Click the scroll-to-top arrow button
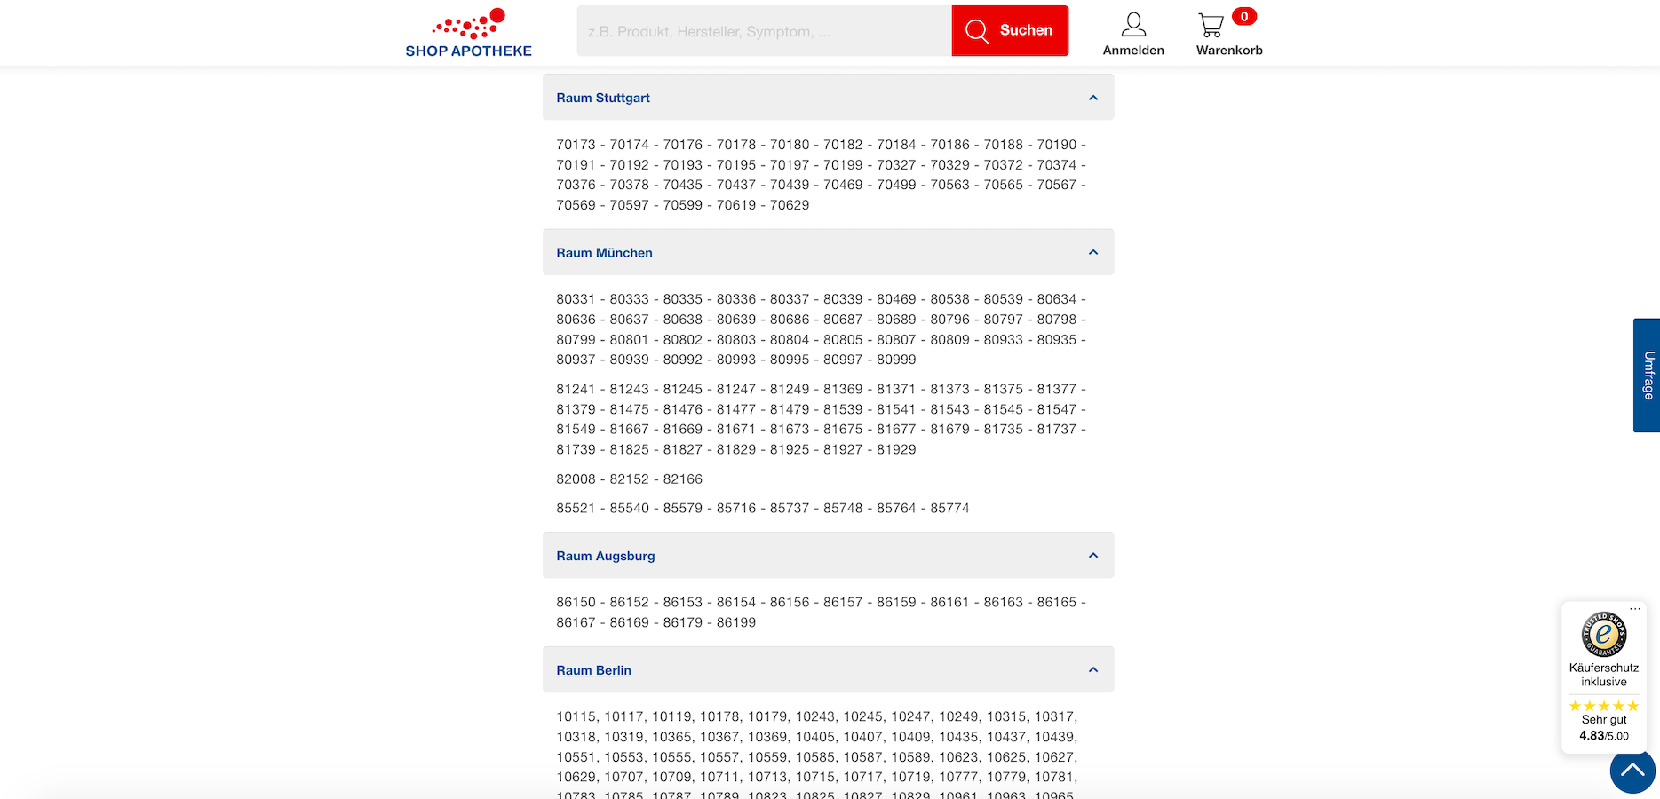 (x=1632, y=771)
